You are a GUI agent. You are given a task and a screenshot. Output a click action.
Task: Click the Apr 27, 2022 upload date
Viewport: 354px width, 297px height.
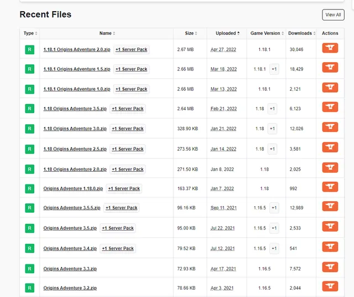223,49
